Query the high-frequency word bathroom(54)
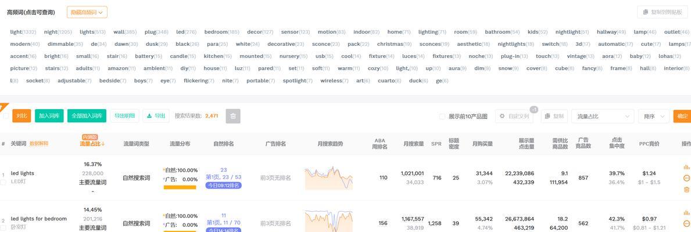Screen dimensions: 691x232 [x=502, y=32]
